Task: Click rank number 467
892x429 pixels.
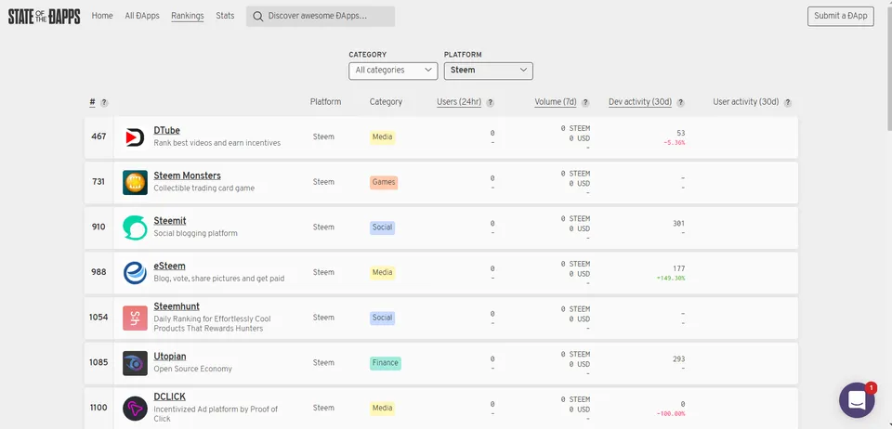Action: pyautogui.click(x=99, y=136)
